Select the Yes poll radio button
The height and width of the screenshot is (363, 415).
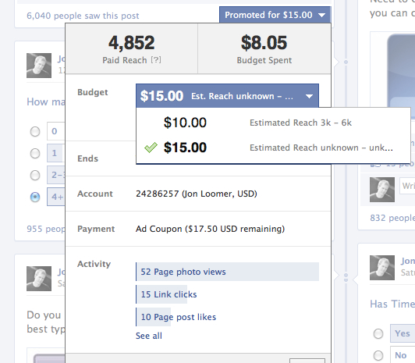click(378, 333)
